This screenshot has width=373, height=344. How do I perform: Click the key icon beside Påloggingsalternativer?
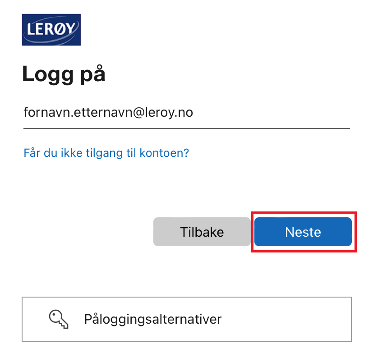[59, 319]
